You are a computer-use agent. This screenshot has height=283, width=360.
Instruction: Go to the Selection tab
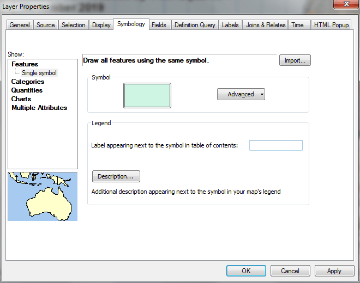coord(74,25)
